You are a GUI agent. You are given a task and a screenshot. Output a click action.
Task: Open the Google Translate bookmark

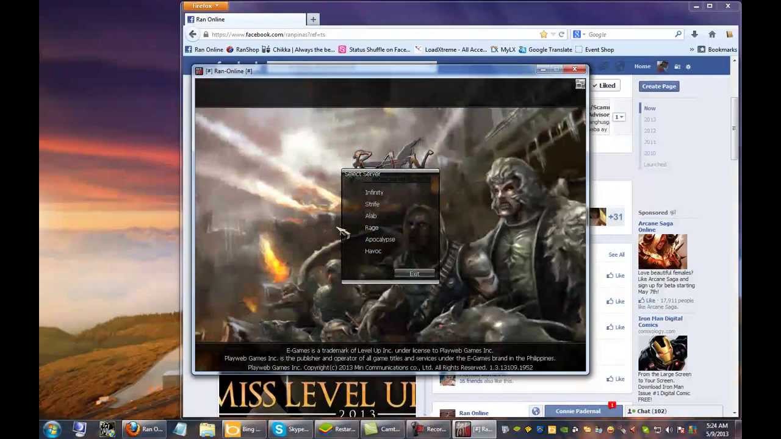pyautogui.click(x=545, y=50)
